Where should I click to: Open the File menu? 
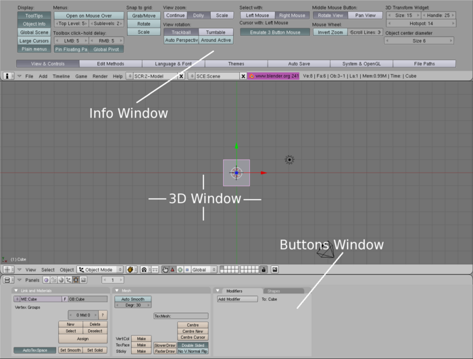coord(29,76)
